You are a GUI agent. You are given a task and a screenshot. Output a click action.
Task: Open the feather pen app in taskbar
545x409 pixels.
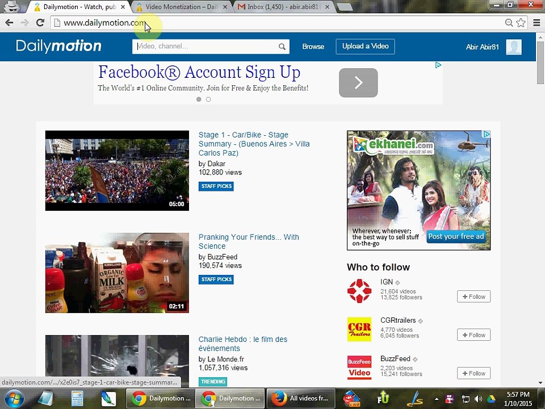tap(108, 399)
